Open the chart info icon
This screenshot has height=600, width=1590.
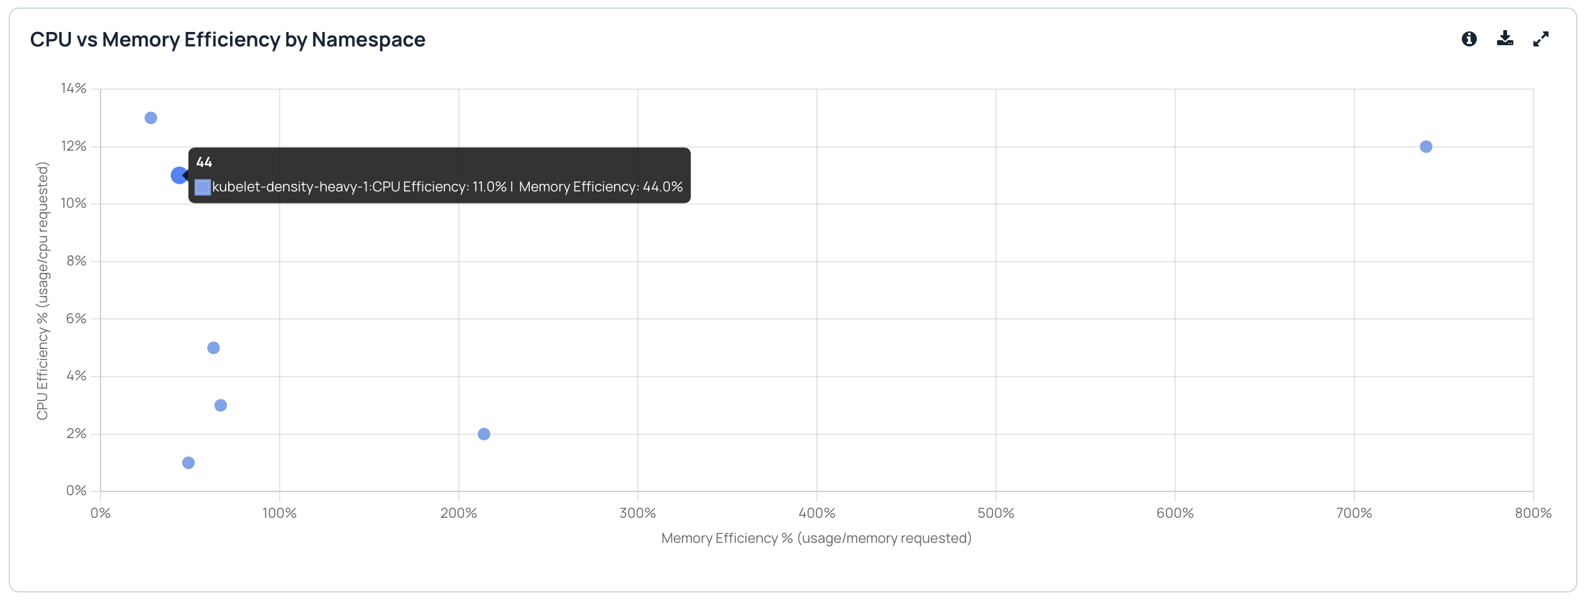[1469, 39]
